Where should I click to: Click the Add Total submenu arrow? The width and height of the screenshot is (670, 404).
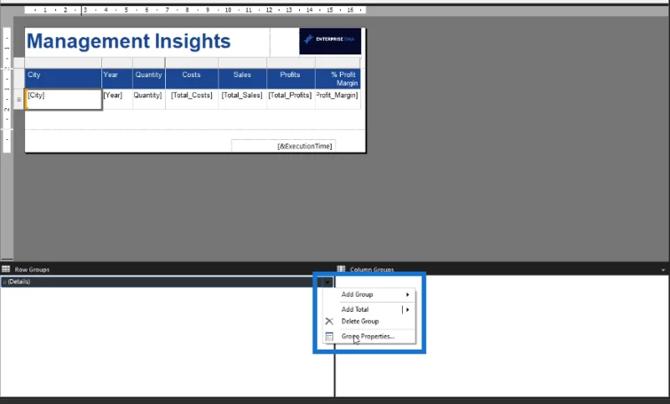(x=407, y=309)
